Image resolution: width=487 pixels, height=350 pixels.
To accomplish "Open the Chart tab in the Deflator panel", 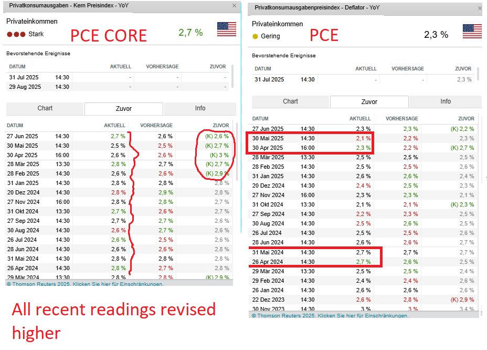I will tap(290, 102).
